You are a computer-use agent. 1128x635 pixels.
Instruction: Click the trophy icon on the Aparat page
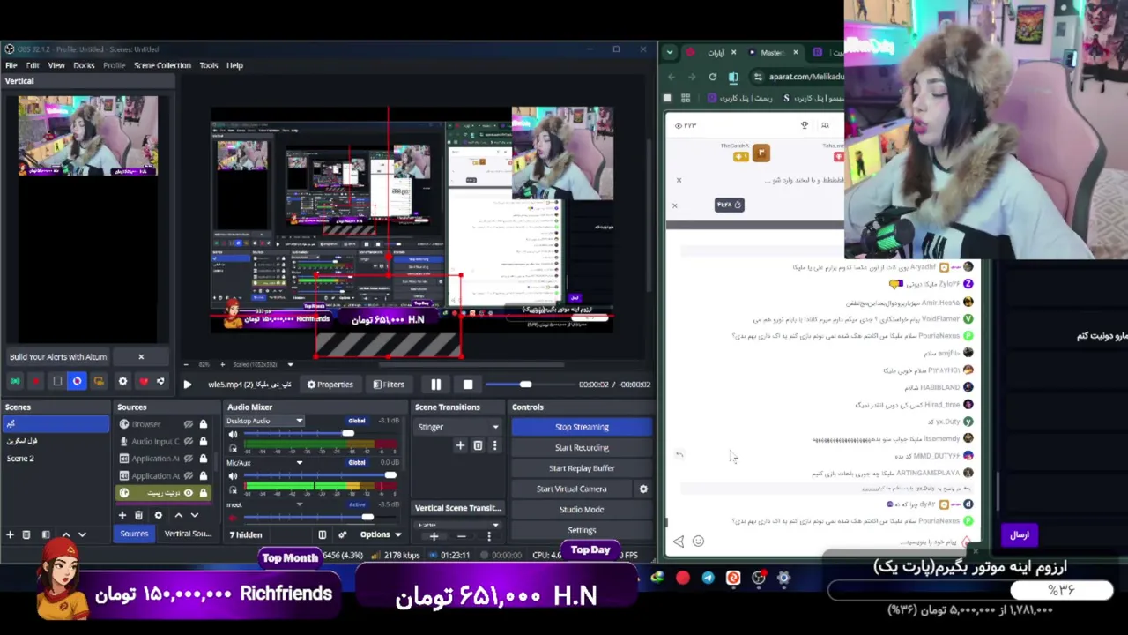pos(804,125)
